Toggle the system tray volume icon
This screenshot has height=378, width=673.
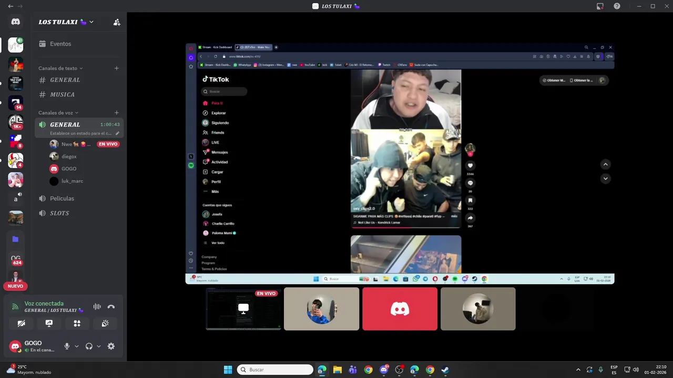636,370
